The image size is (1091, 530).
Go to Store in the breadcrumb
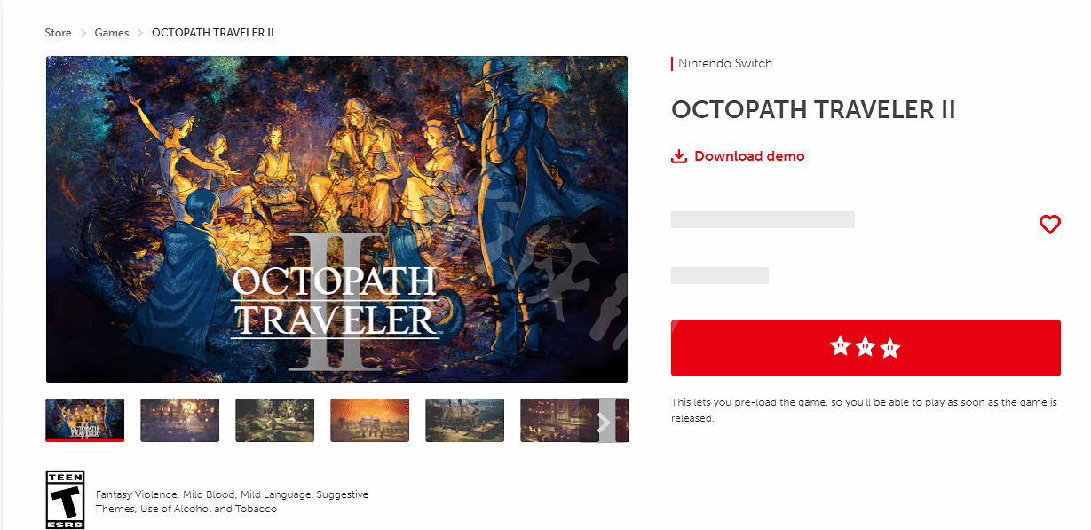pyautogui.click(x=58, y=33)
